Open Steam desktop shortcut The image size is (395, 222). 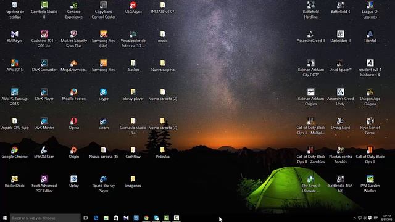point(103,123)
